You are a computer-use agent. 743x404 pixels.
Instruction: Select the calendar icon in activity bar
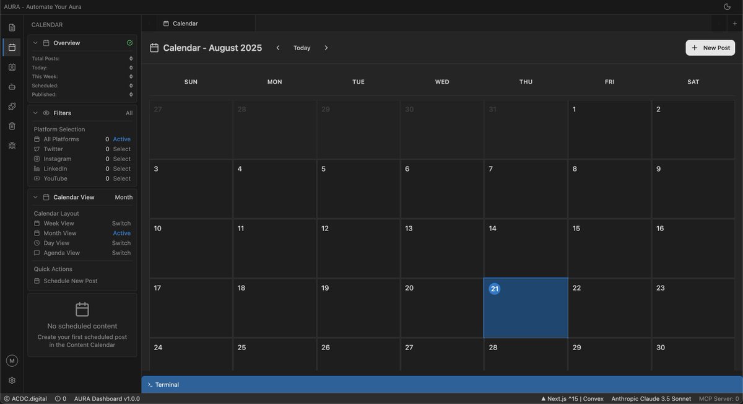tap(12, 47)
